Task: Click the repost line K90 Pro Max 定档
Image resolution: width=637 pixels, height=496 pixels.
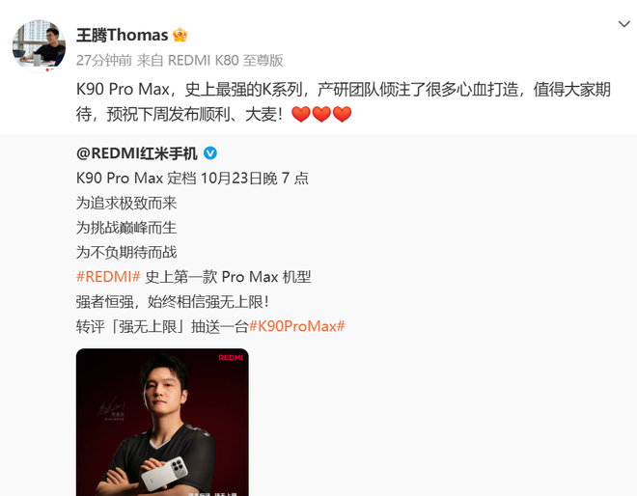Action: 192,178
